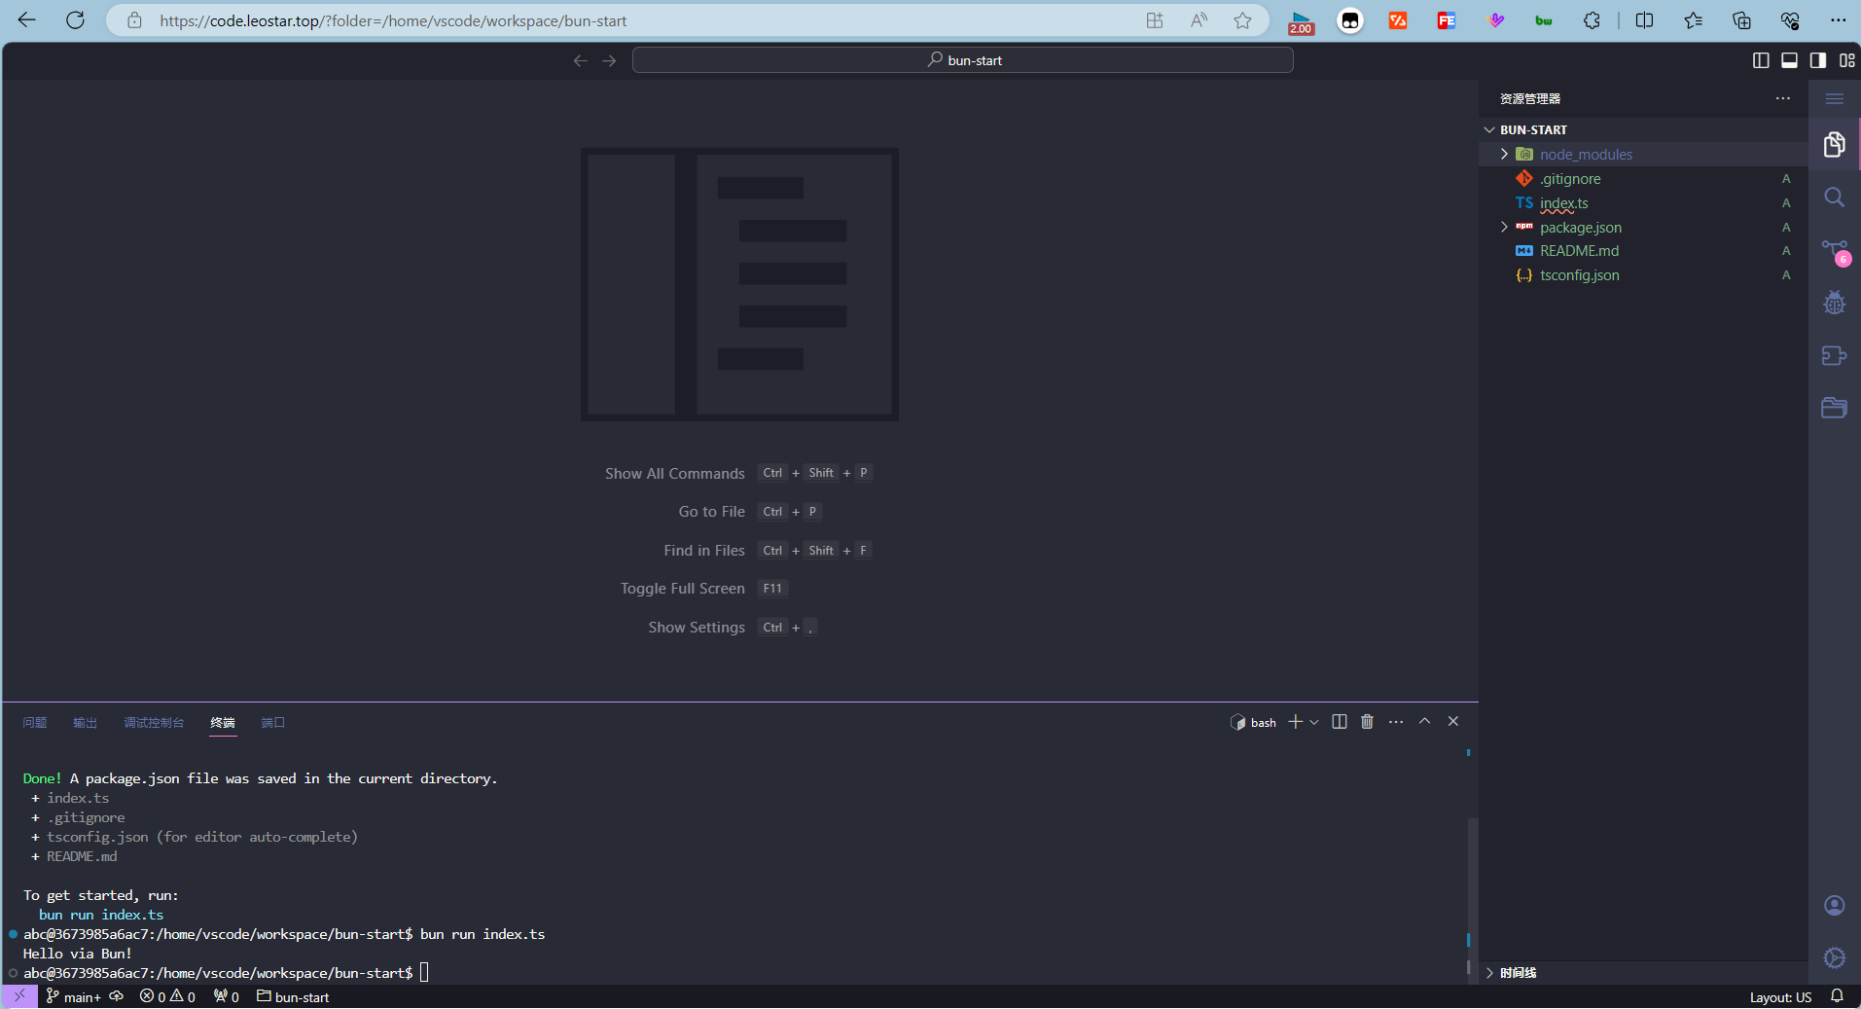This screenshot has height=1009, width=1861.
Task: Open the remote window indicator in status bar
Action: point(19,996)
